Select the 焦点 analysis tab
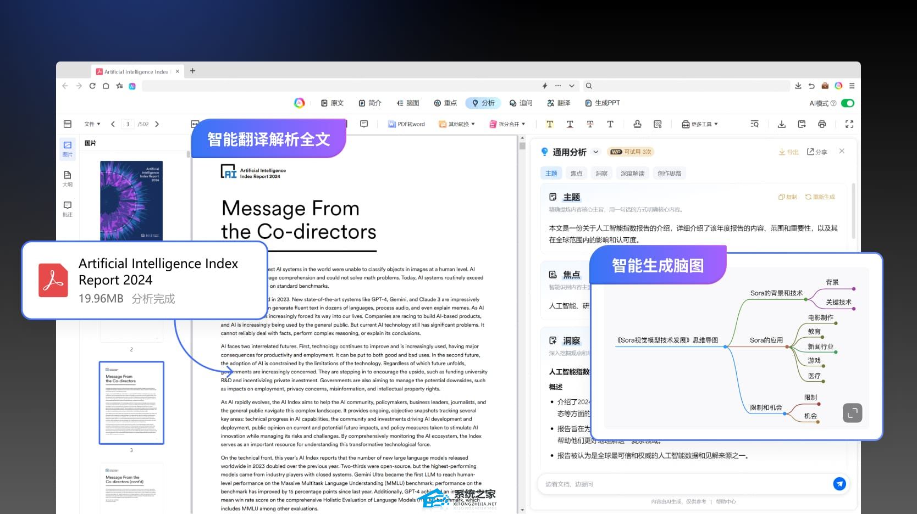This screenshot has height=514, width=917. click(x=576, y=174)
